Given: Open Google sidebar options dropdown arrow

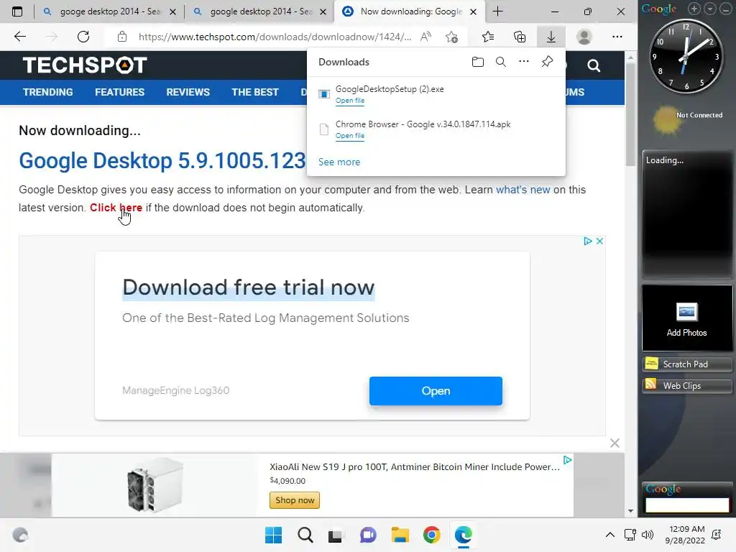Looking at the screenshot, I should [710, 9].
